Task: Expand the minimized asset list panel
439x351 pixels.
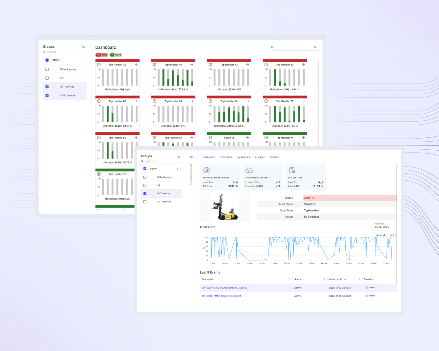Action: 191,157
